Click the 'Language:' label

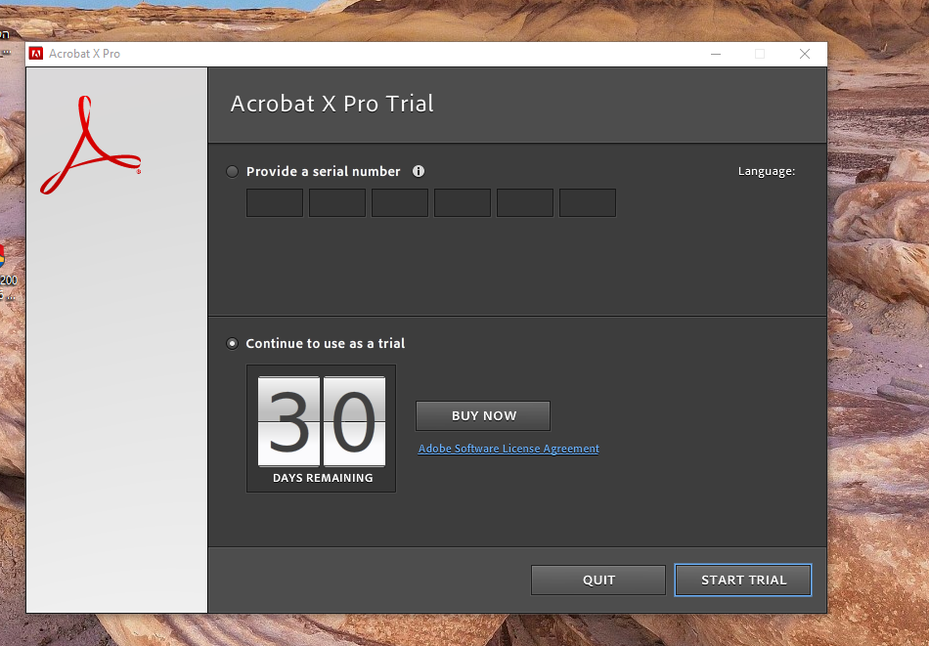tap(767, 171)
